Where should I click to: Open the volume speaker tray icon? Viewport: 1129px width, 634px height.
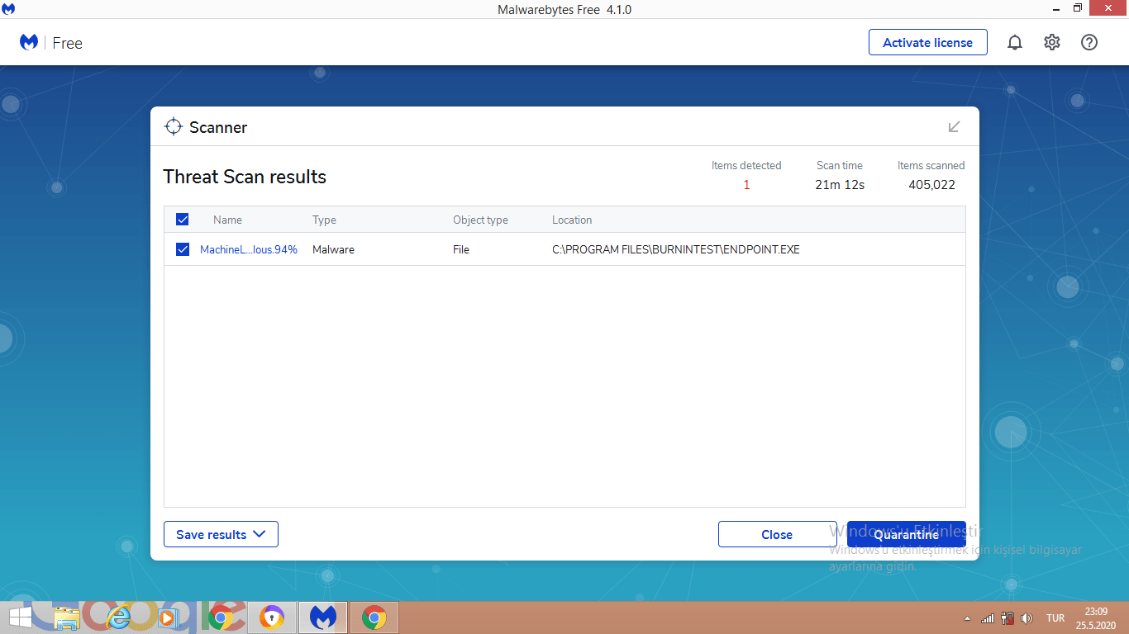click(x=1027, y=618)
